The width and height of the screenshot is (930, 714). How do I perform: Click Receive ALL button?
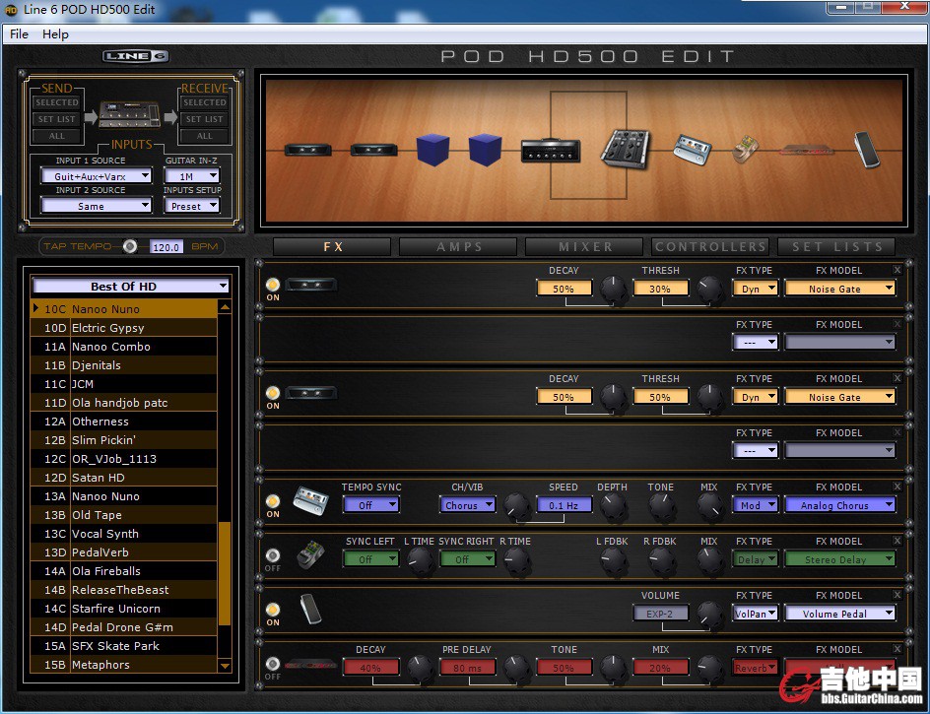pyautogui.click(x=205, y=136)
